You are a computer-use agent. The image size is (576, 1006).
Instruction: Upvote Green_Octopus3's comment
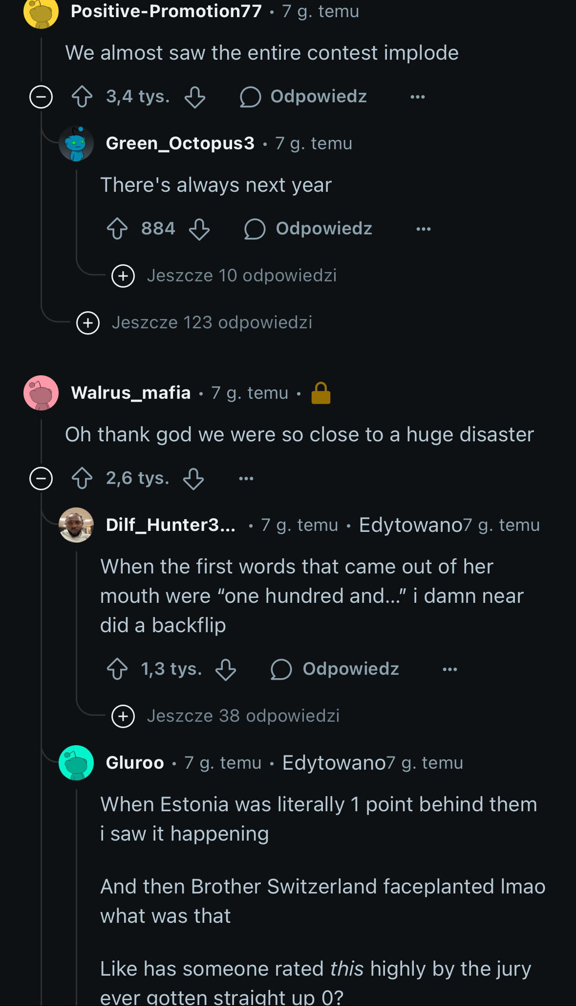click(117, 229)
